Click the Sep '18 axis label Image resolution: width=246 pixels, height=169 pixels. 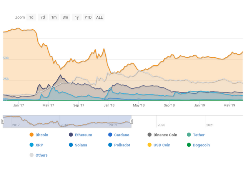click(169, 105)
